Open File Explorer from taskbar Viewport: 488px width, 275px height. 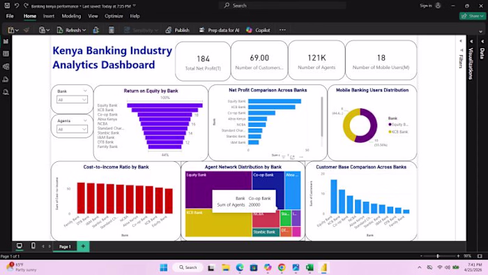pos(226,267)
